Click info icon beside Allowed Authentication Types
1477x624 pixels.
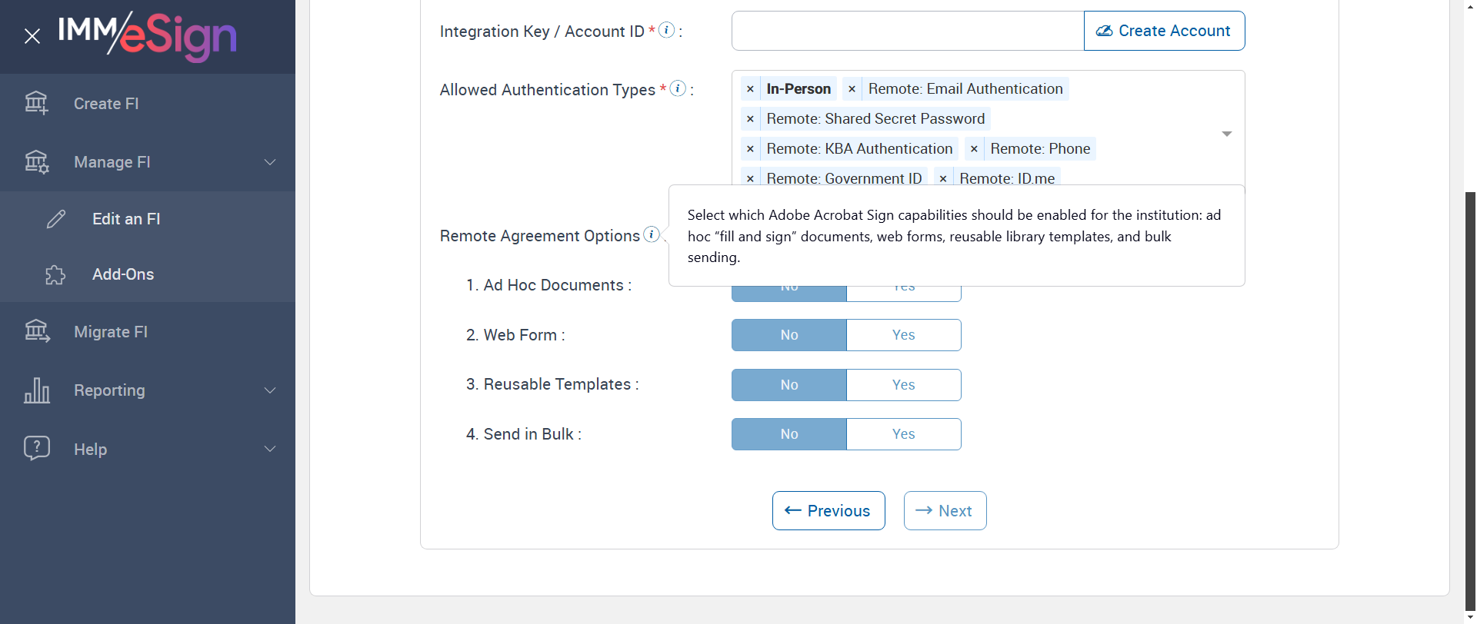[678, 88]
